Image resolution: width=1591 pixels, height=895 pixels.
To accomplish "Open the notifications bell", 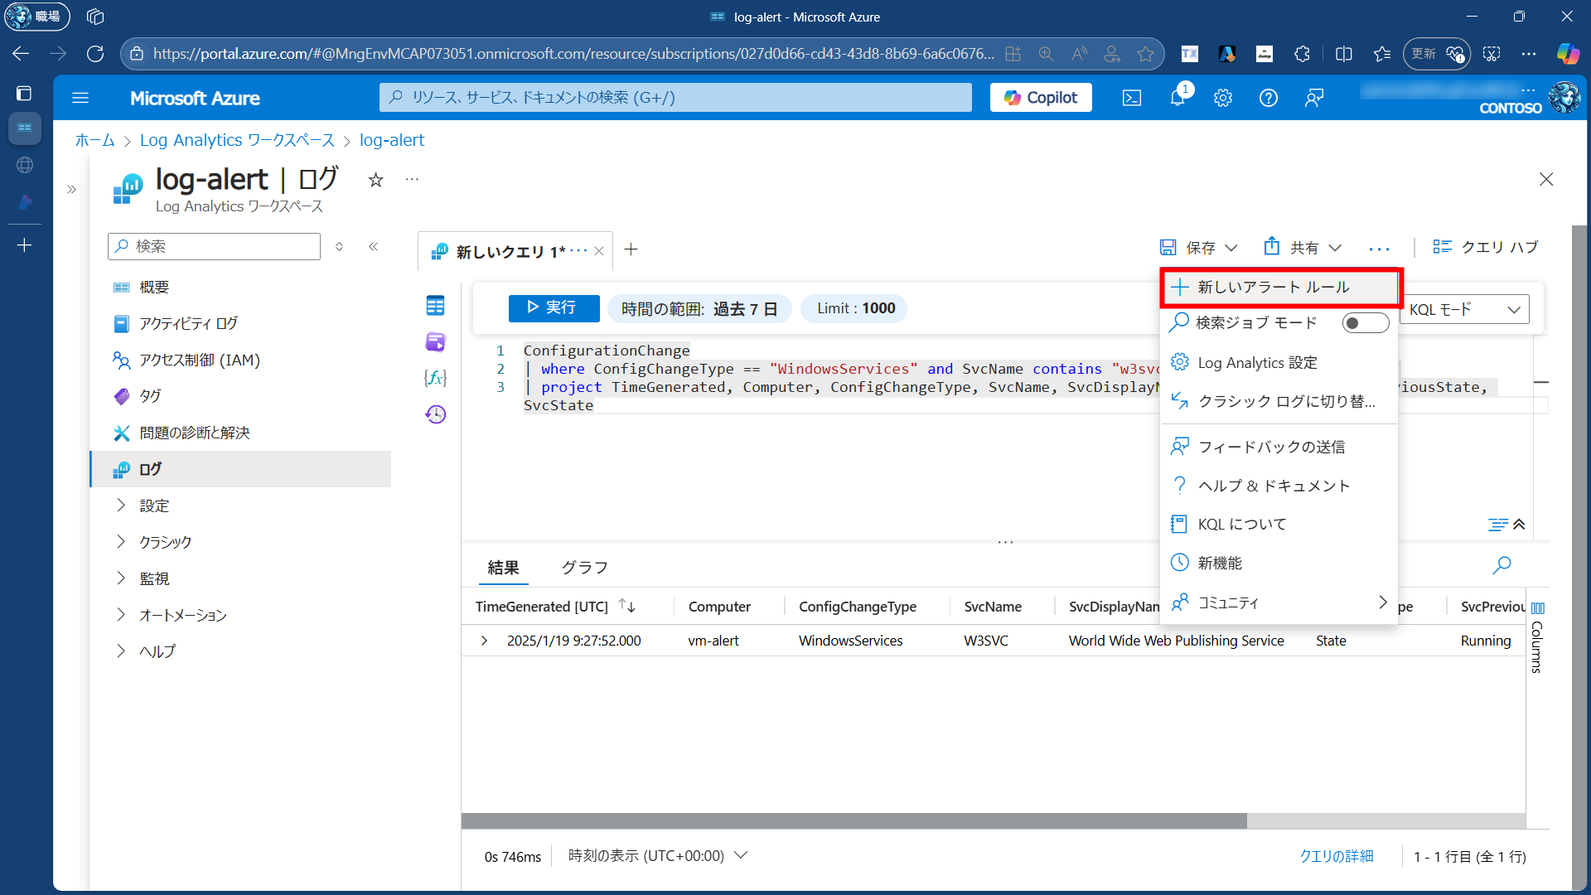I will point(1178,98).
